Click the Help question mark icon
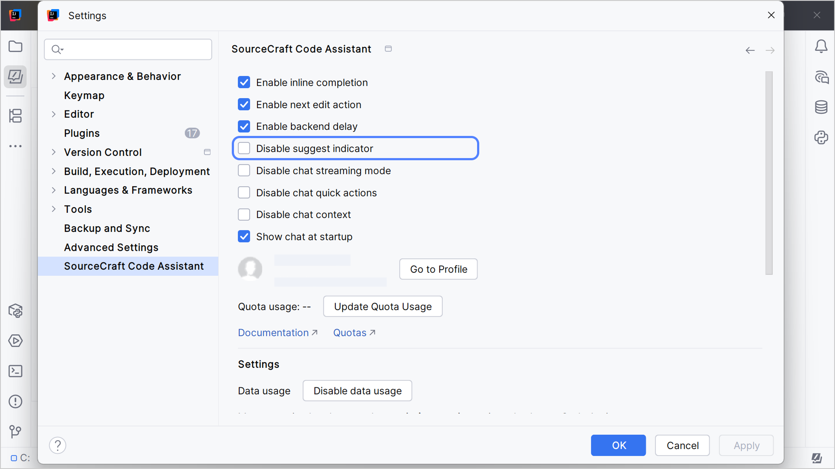Screen dimensions: 835x469 click(x=58, y=445)
